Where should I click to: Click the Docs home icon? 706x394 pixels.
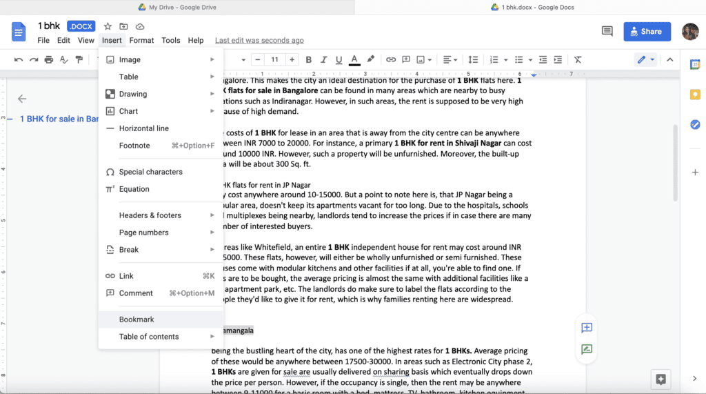click(19, 32)
